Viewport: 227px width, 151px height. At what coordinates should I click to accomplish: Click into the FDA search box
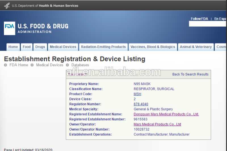click(207, 24)
